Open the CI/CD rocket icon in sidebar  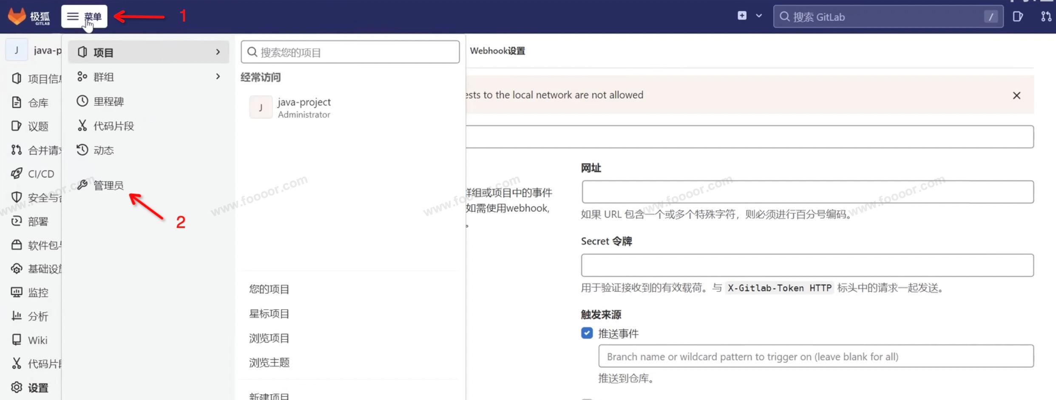17,174
